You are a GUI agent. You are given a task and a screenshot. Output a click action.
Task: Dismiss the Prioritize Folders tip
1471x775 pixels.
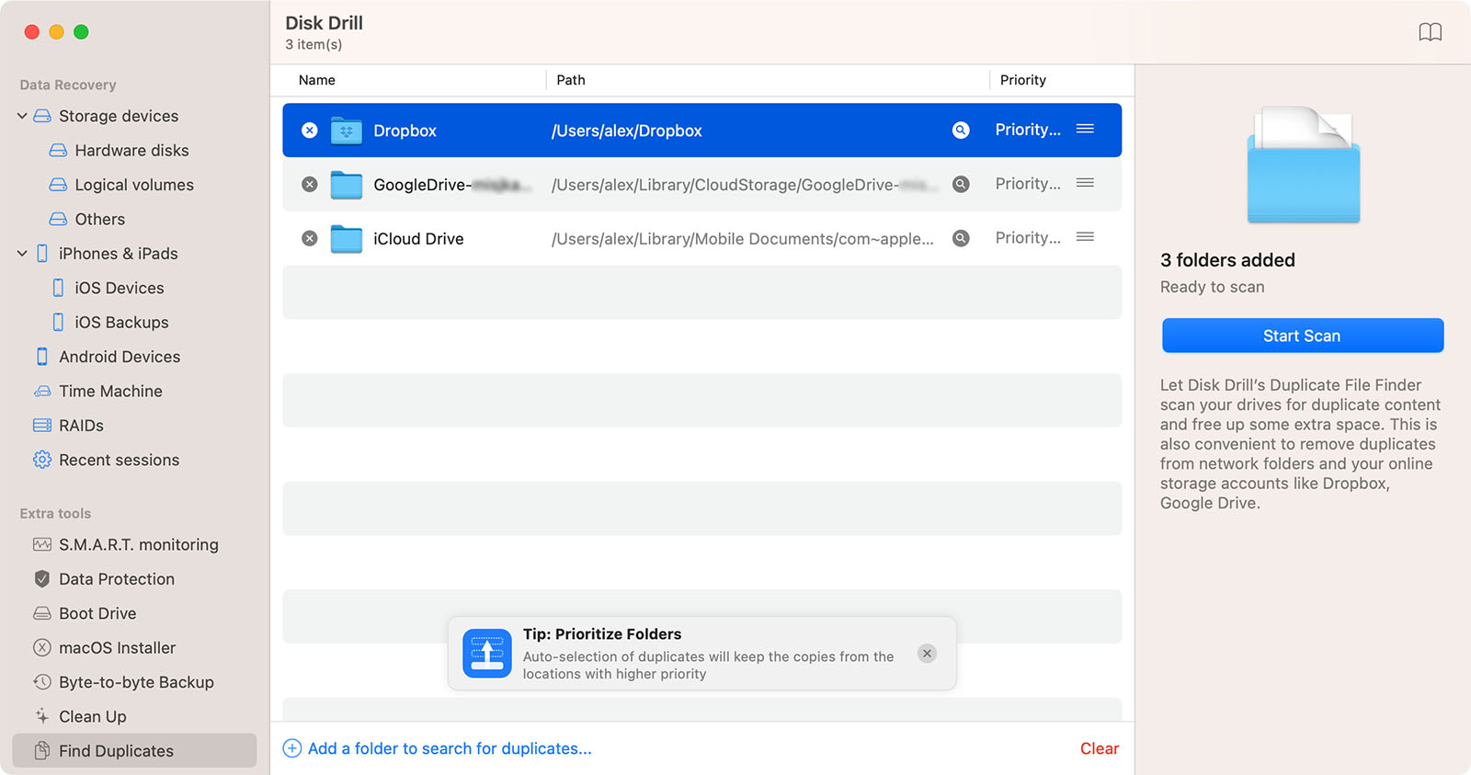[927, 654]
